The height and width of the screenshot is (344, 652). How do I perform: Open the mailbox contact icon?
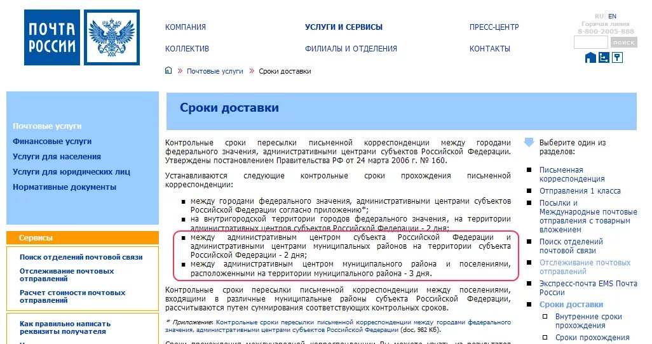(618, 57)
